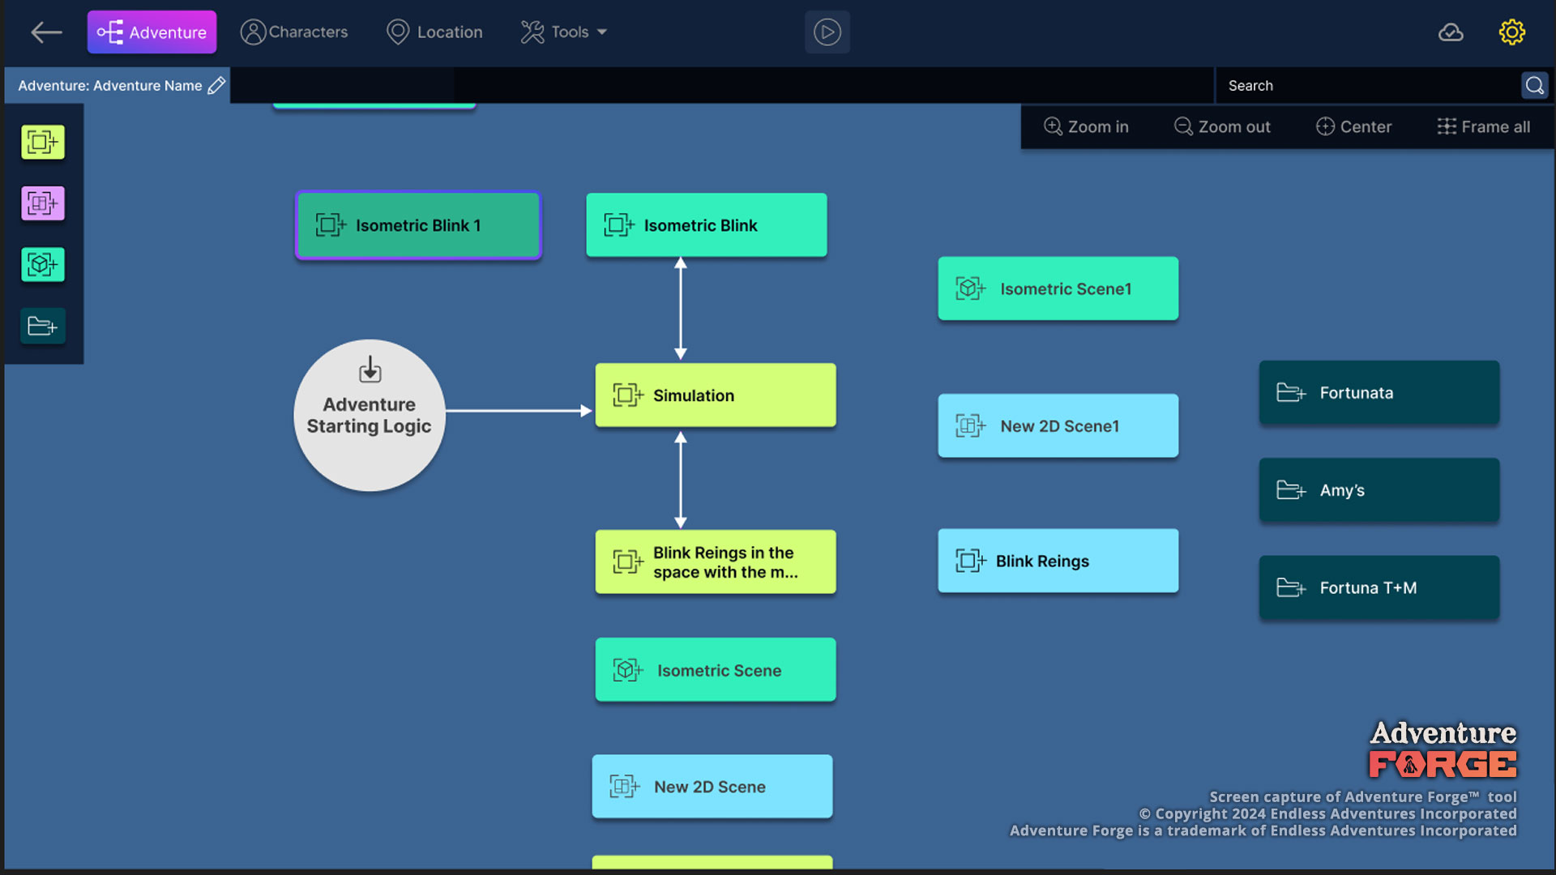Add 2D scene from sidebar purple icon

click(42, 203)
